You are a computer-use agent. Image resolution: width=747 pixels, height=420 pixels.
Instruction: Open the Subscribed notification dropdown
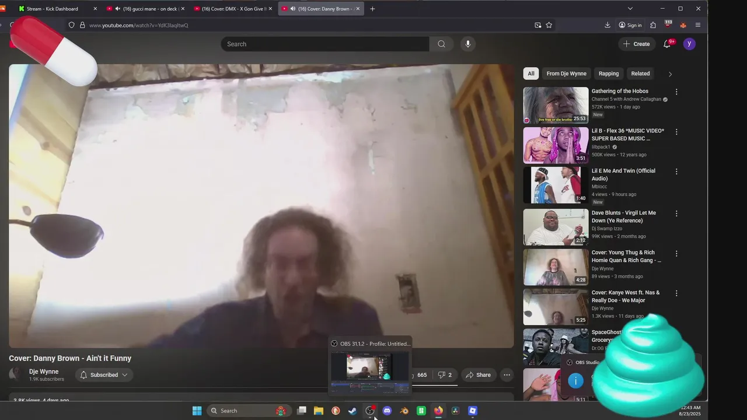pyautogui.click(x=104, y=375)
